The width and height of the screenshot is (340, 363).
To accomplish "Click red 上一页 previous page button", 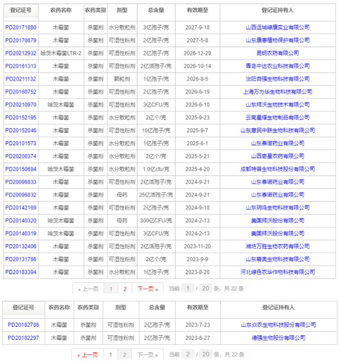I will (x=88, y=354).
